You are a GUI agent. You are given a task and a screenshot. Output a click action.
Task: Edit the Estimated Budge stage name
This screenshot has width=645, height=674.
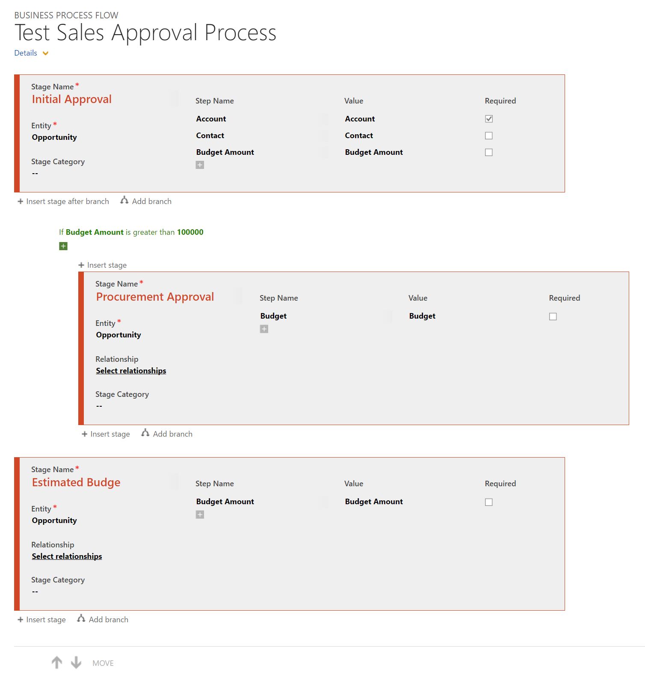(x=76, y=482)
